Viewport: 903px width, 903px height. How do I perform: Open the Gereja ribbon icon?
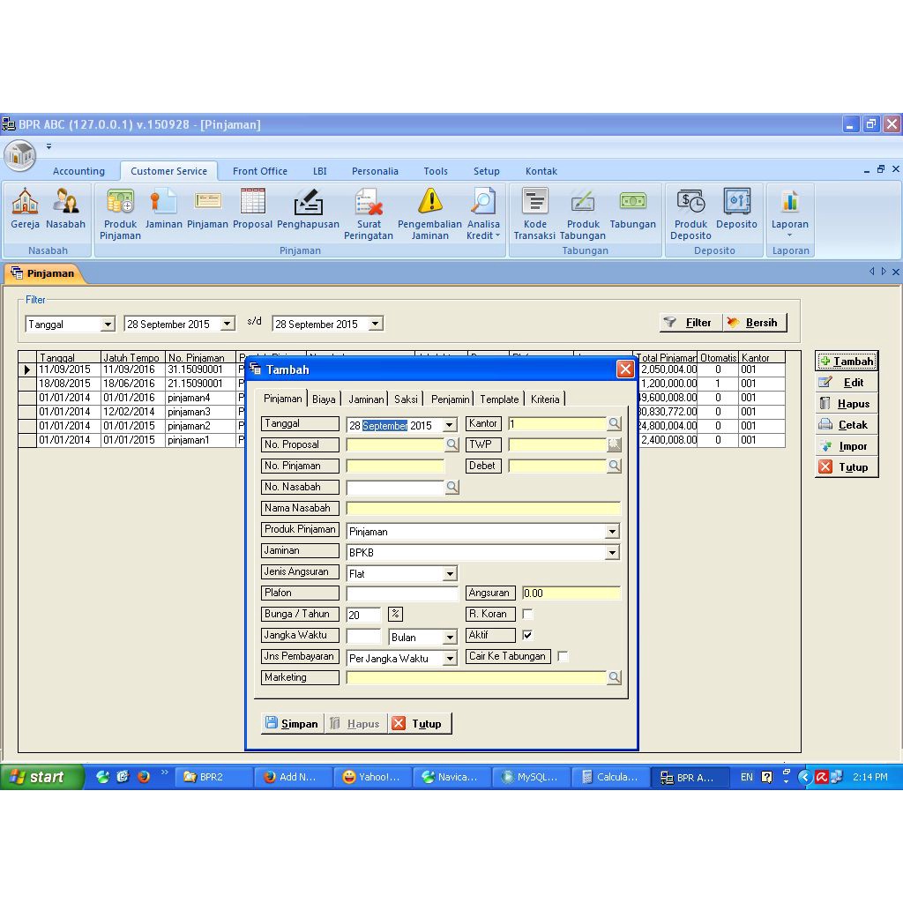pyautogui.click(x=25, y=208)
